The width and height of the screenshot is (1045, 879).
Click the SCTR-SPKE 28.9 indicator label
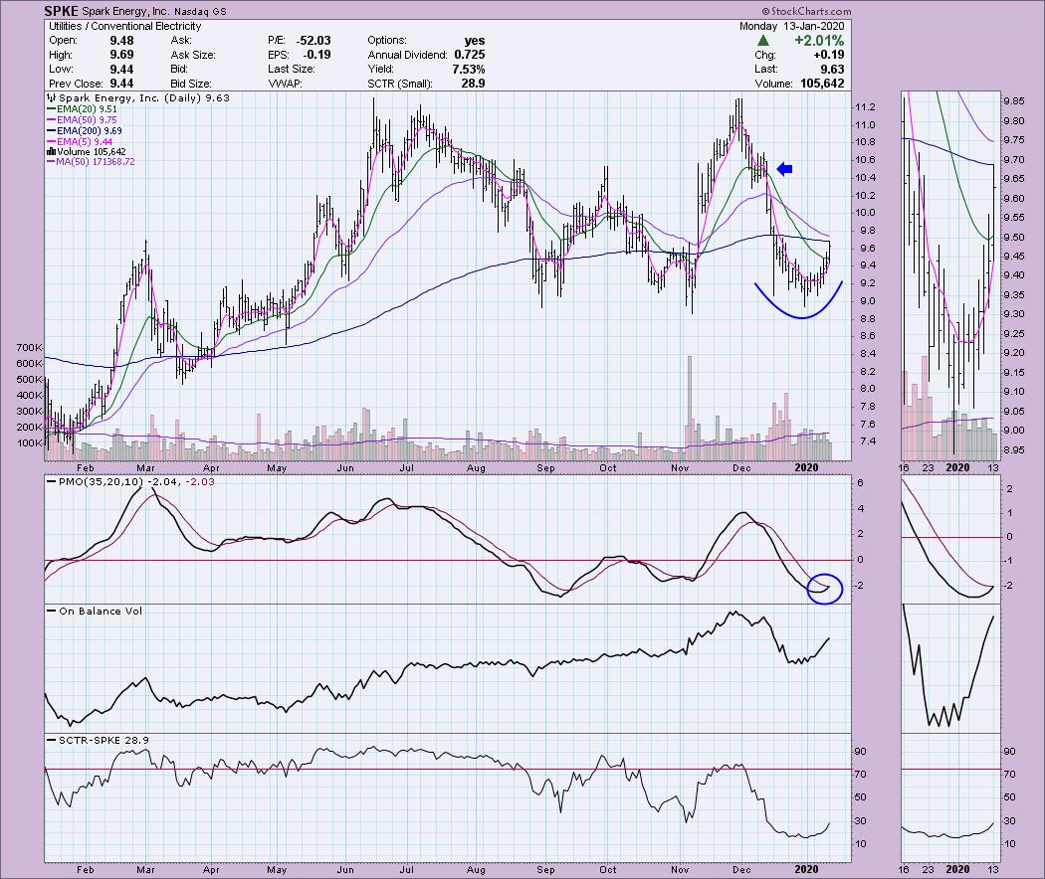click(x=104, y=740)
